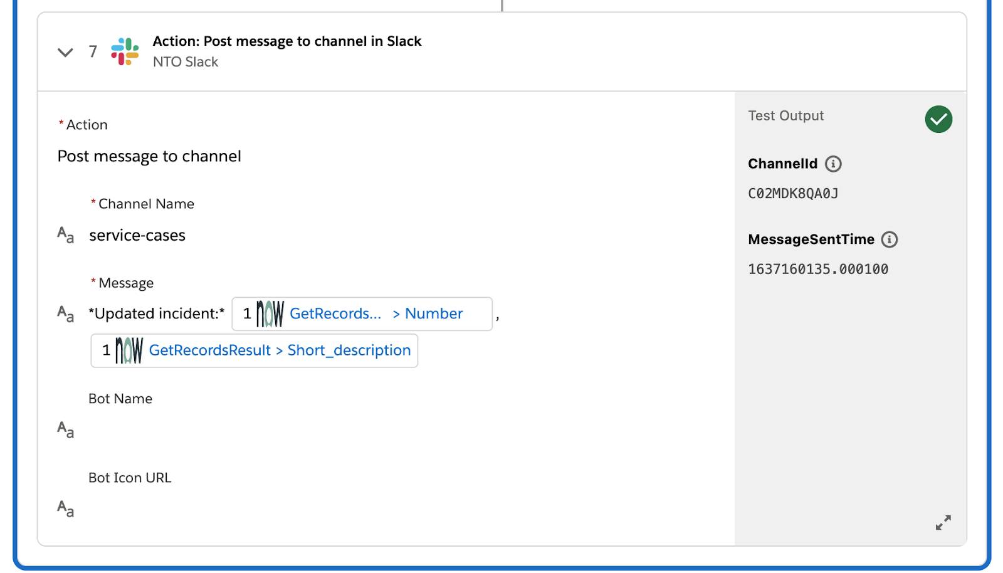Click the MessageSentTime label
Screen dimensions: 1003x573
point(811,239)
